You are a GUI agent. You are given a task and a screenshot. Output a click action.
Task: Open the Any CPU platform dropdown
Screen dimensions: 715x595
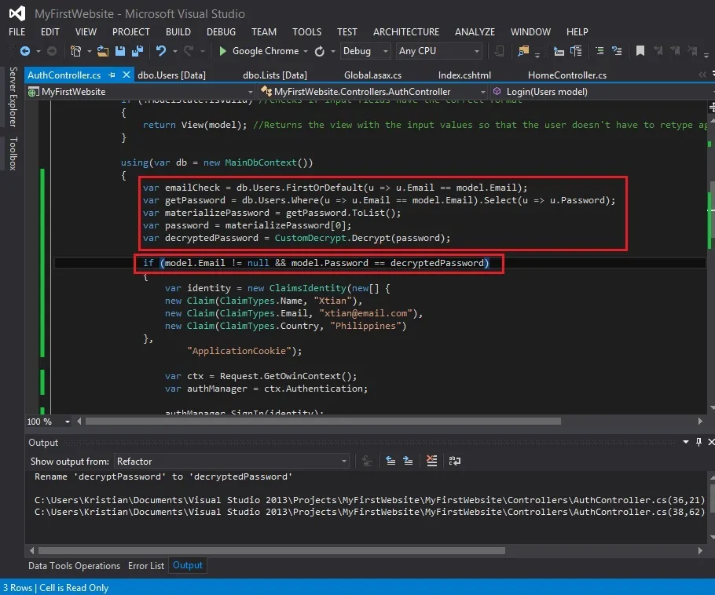coord(438,51)
